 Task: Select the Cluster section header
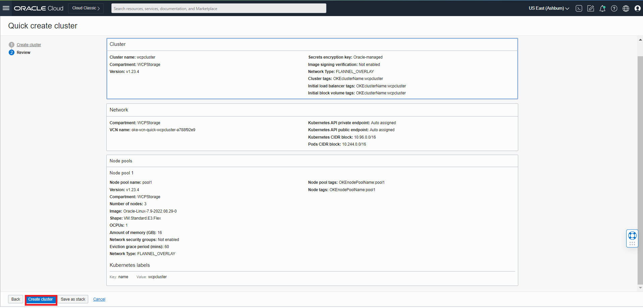pos(117,44)
